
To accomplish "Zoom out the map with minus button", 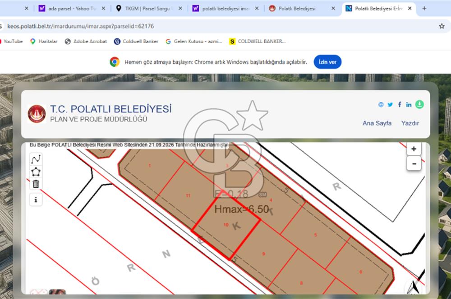I will tap(414, 164).
